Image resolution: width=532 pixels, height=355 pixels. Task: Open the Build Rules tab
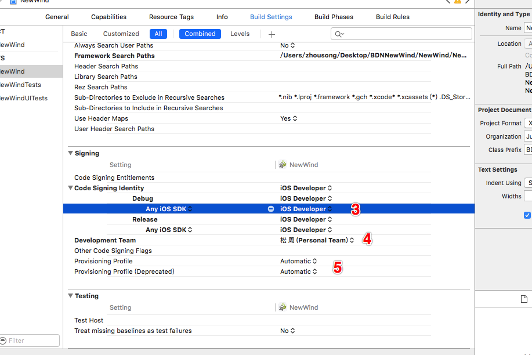pyautogui.click(x=393, y=17)
